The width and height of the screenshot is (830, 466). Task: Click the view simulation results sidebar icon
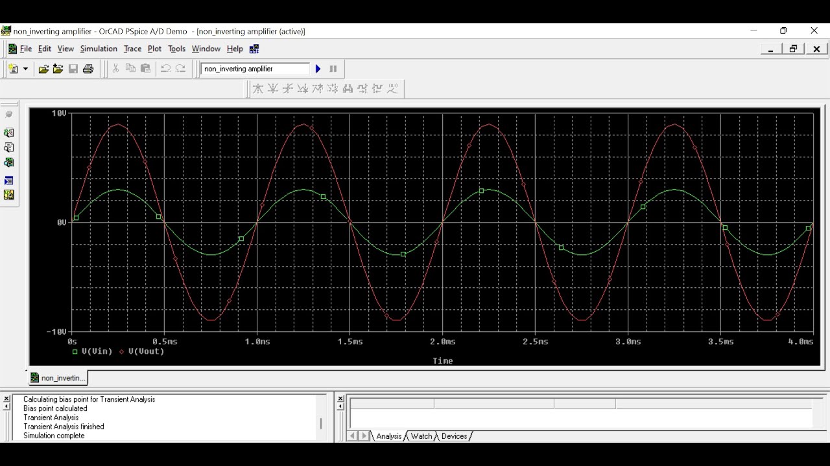pyautogui.click(x=9, y=133)
